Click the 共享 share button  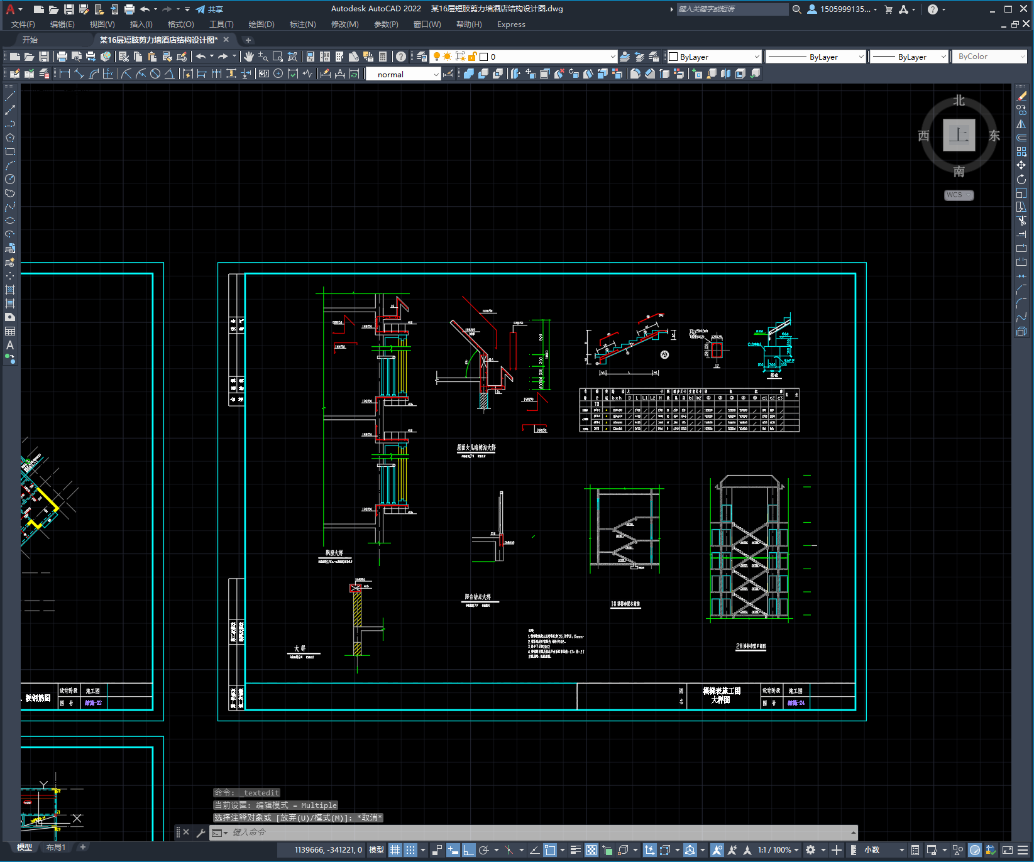(x=209, y=9)
